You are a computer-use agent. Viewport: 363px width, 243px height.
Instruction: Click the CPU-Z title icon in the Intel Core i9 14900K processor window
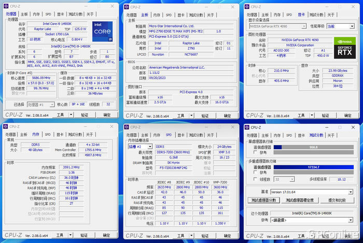tap(6, 6)
